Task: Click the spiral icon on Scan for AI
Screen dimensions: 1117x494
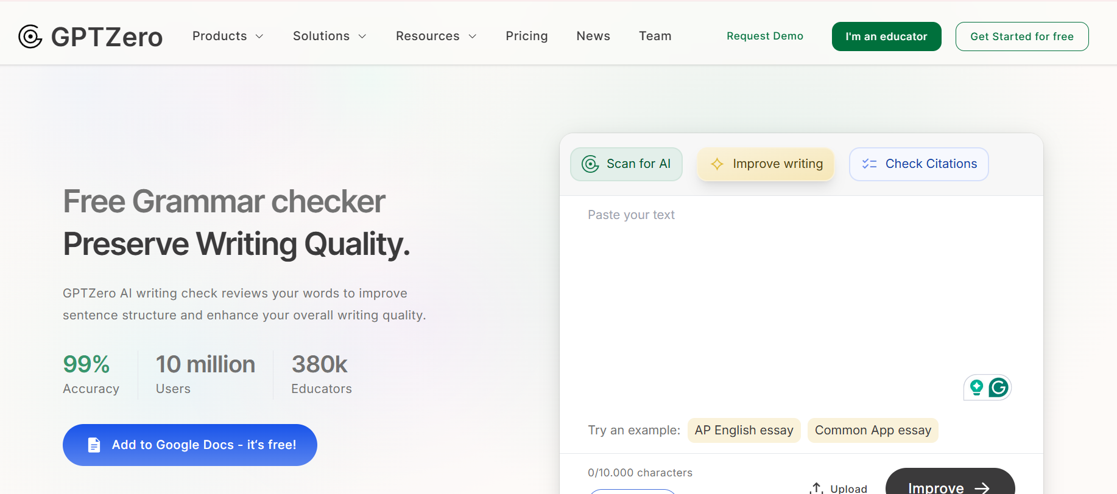Action: tap(590, 164)
